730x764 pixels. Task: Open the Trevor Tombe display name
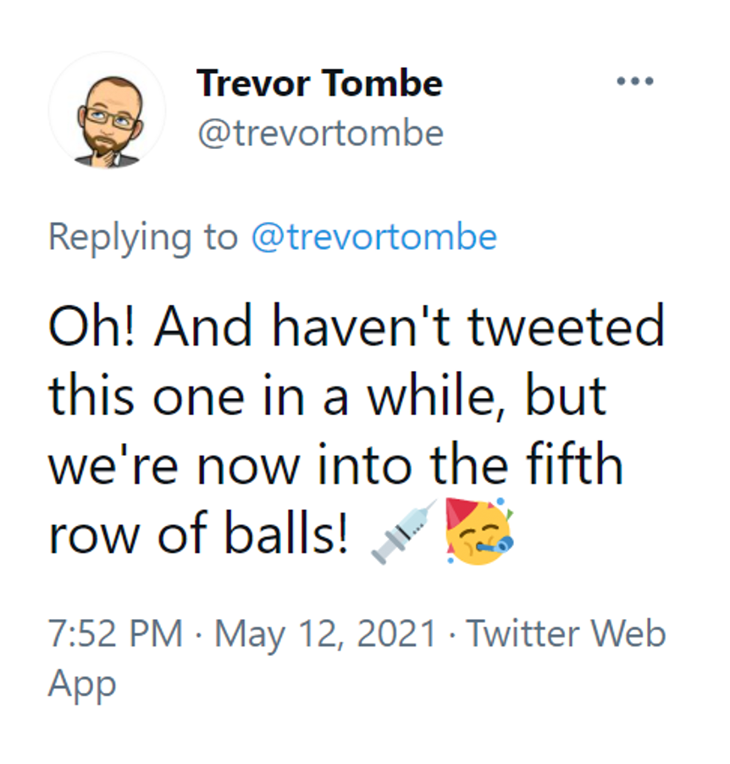coord(319,84)
